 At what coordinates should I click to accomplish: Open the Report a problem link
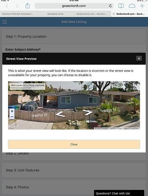[x=131, y=129]
